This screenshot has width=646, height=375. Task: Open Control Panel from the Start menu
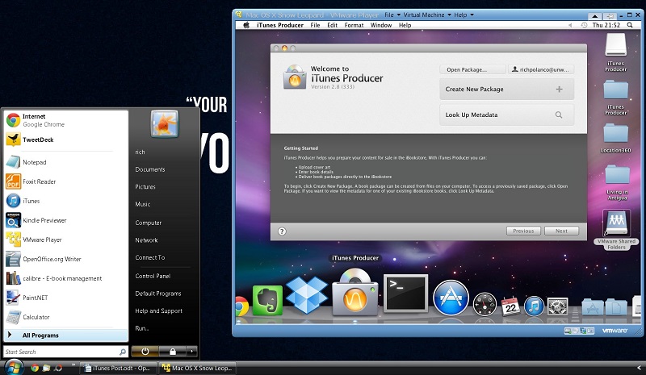[153, 276]
